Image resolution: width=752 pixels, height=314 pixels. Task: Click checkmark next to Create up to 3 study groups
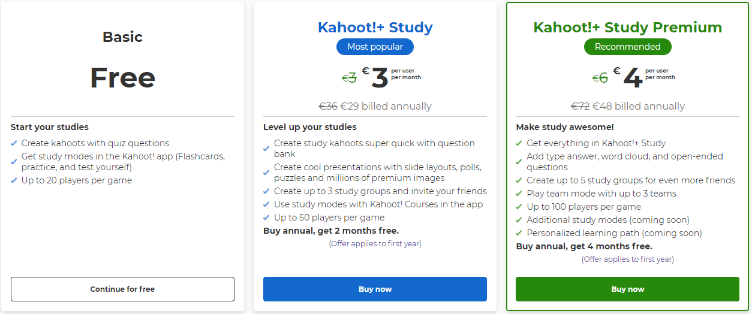[x=266, y=191]
